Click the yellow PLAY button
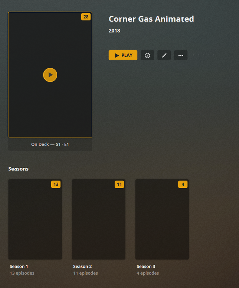This screenshot has width=239, height=288. [123, 55]
